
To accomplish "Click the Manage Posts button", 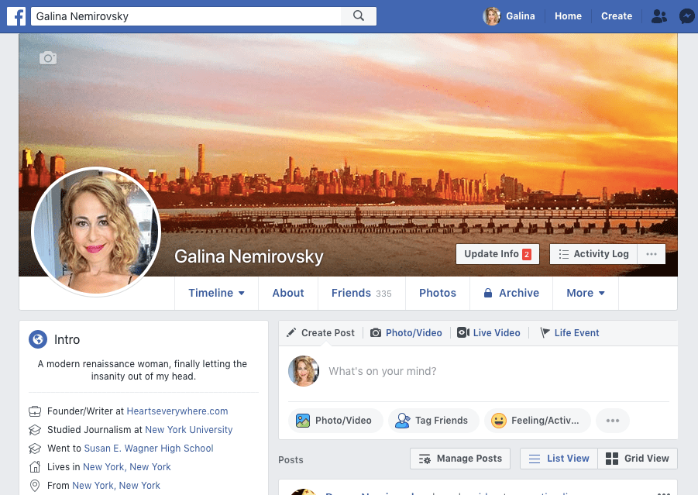I will [x=460, y=459].
